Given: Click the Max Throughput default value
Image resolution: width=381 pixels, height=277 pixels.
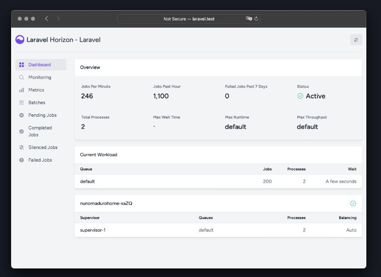Looking at the screenshot, I should [x=307, y=126].
